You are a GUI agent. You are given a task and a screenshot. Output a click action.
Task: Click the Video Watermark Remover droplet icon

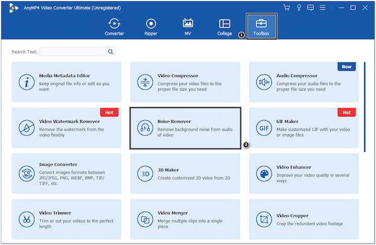[26, 128]
